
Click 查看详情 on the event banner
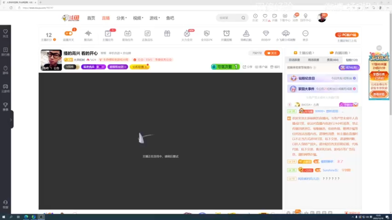[379, 94]
